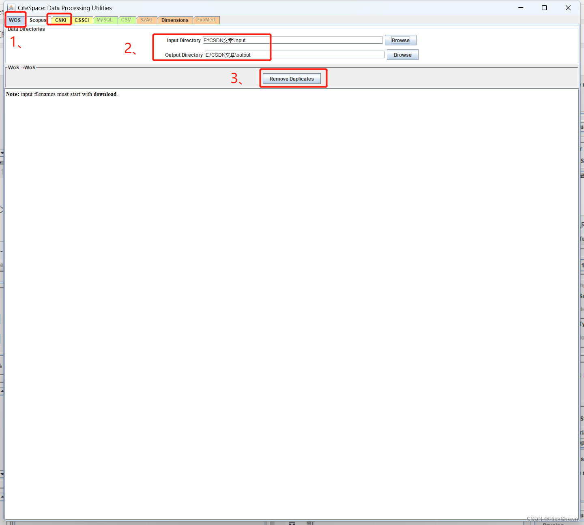Switch to the PubMed tab
Viewport: 584px width, 525px height.
(x=206, y=20)
